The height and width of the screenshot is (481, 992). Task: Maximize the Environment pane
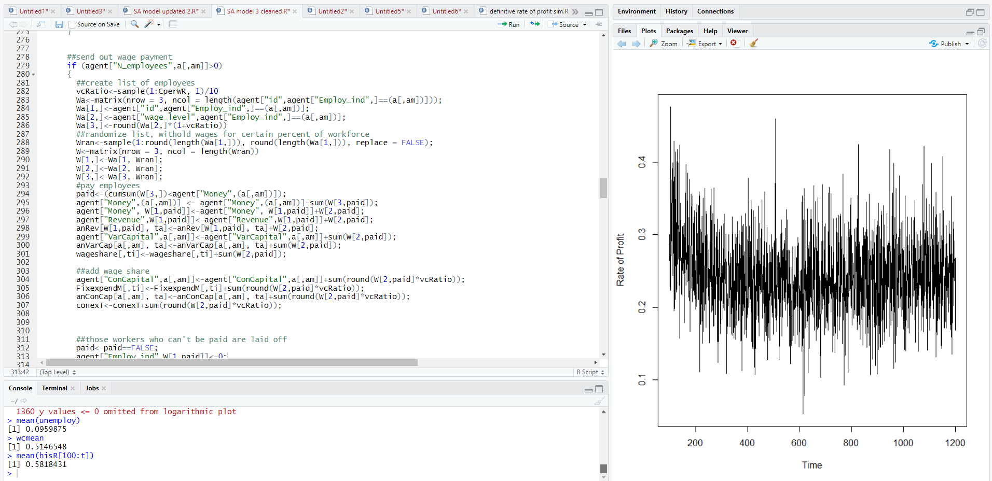(x=981, y=12)
